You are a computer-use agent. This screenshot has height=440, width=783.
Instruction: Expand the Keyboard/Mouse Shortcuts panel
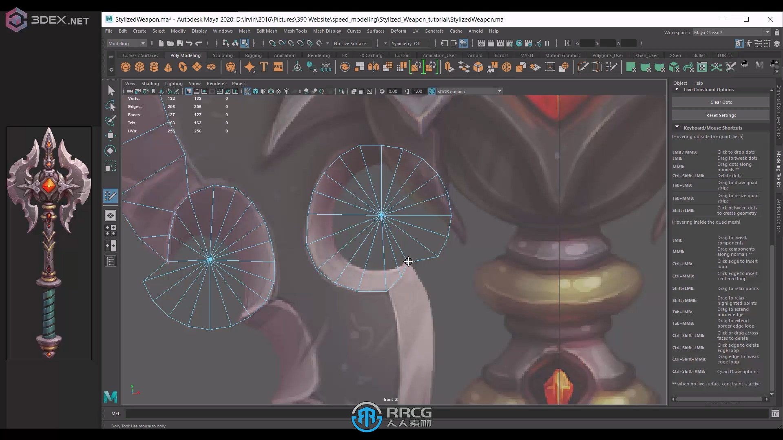pos(678,128)
